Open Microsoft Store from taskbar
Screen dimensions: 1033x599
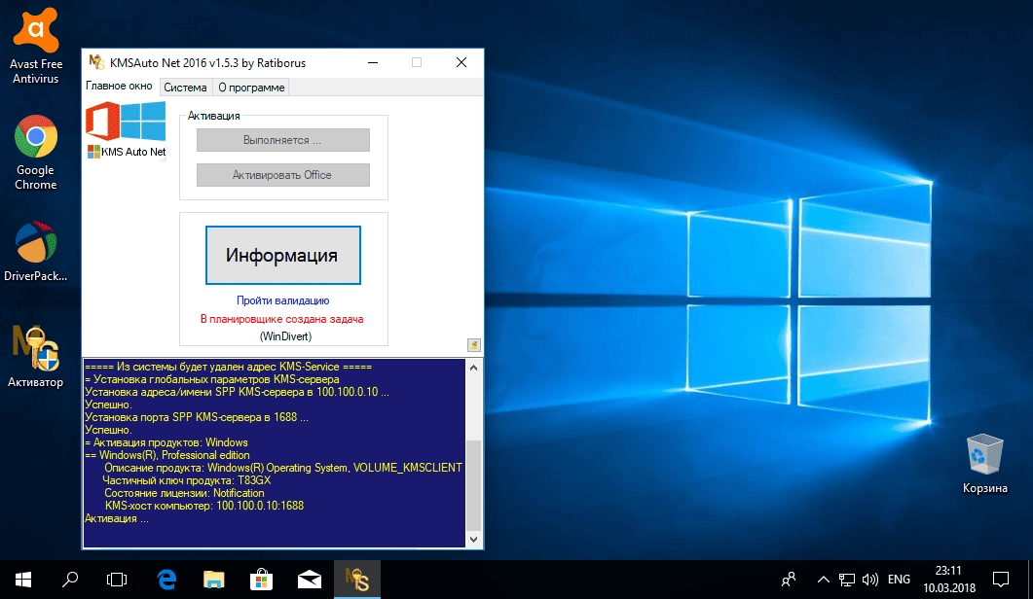pyautogui.click(x=262, y=580)
